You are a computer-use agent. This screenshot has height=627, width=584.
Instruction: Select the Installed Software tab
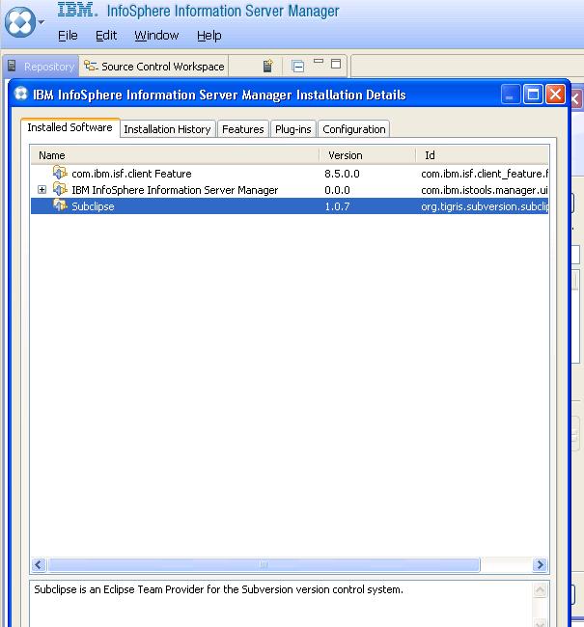pyautogui.click(x=70, y=127)
